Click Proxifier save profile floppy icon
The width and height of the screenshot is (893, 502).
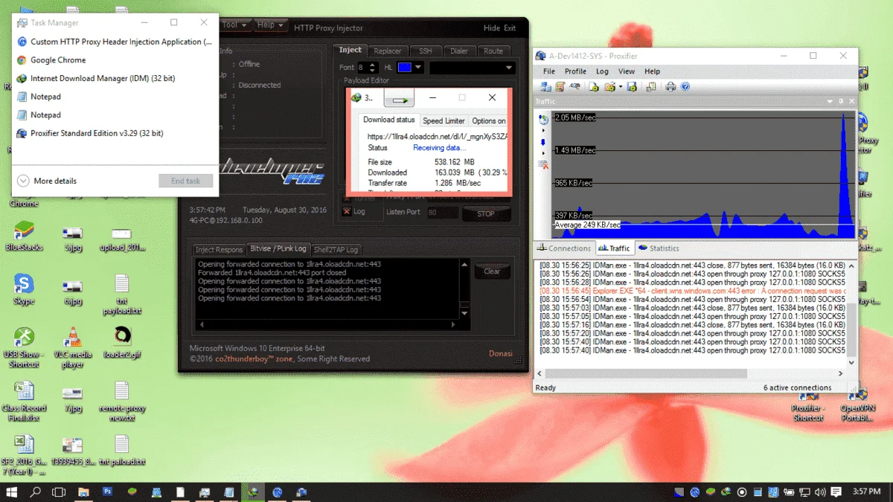tap(632, 86)
